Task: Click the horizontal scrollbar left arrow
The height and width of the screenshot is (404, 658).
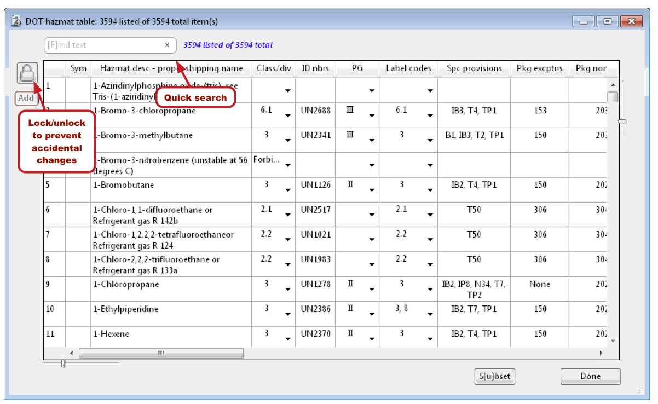Action: click(71, 354)
